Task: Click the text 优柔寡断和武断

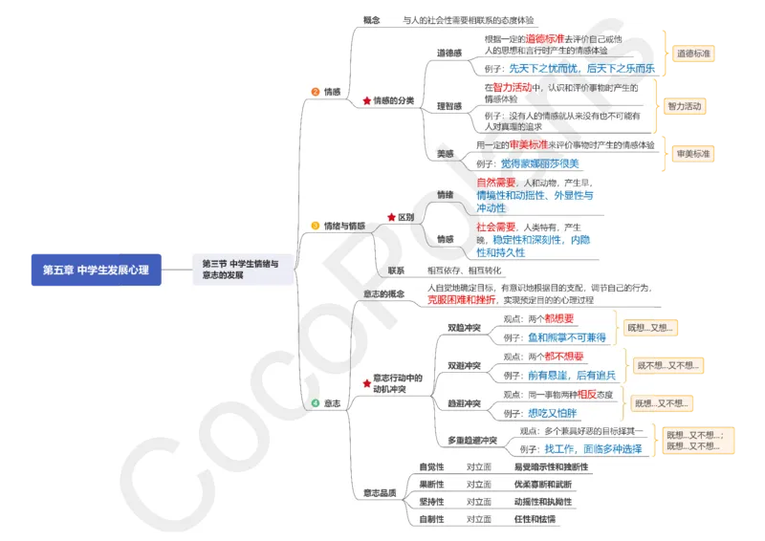Action: 542,484
